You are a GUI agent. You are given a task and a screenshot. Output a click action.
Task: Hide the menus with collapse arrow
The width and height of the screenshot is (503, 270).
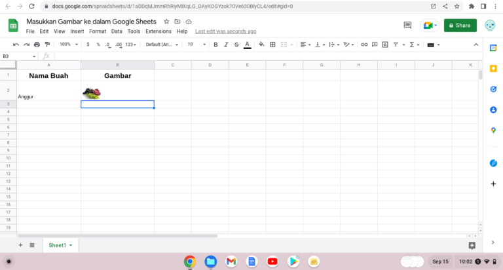coord(475,45)
